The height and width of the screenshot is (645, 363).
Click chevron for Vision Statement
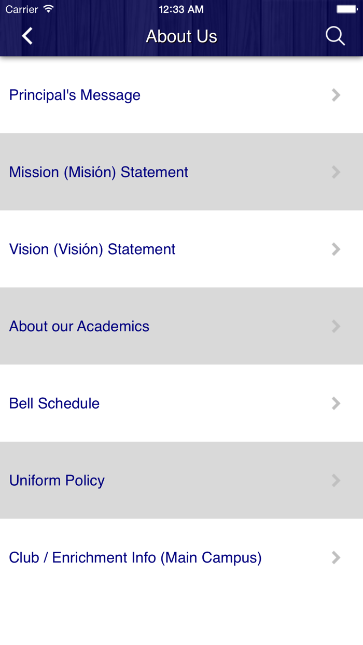336,249
